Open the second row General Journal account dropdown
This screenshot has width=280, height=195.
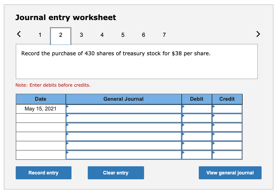point(67,116)
